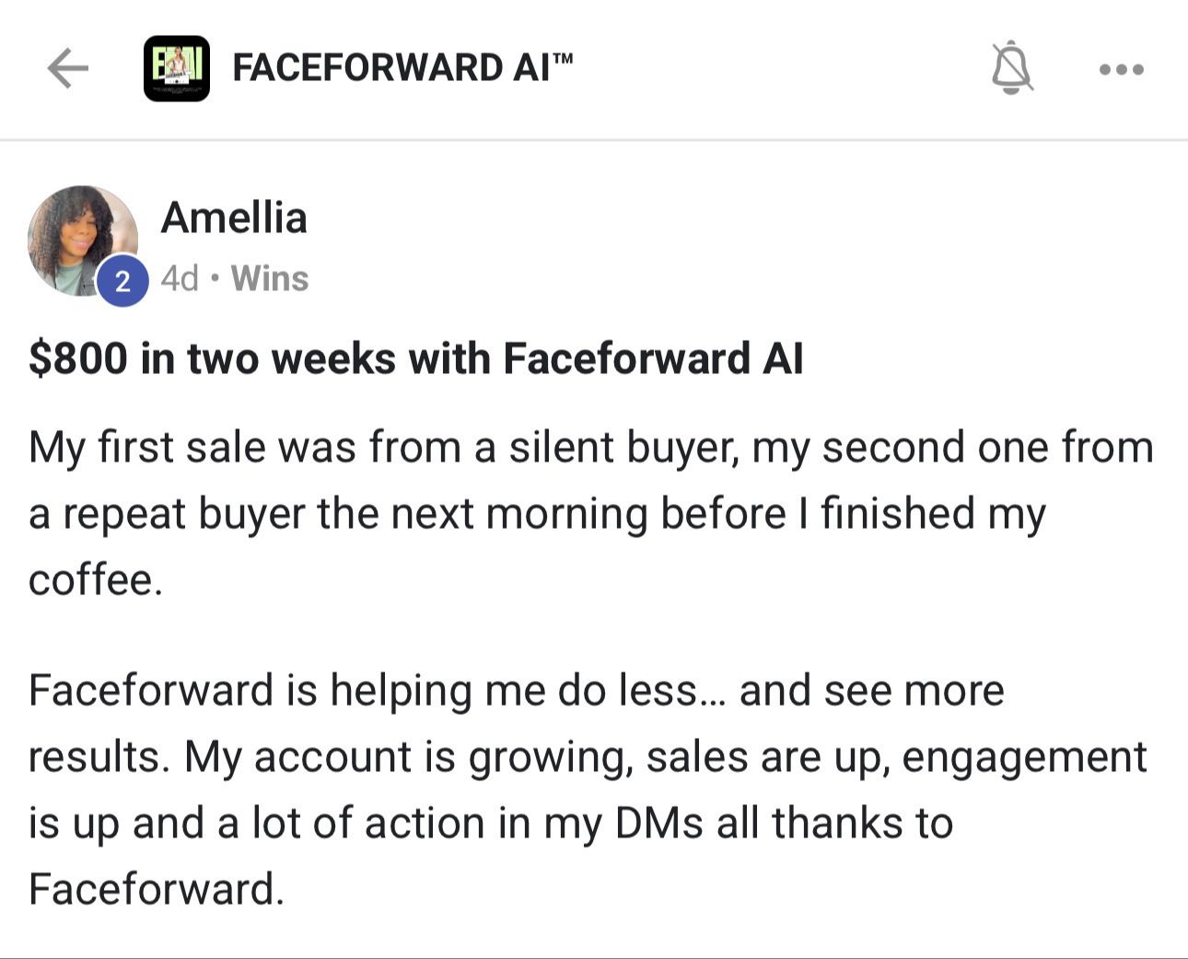Screen dimensions: 1188x959
Task: Click the final "Faceforward." line of post
Action: [157, 890]
